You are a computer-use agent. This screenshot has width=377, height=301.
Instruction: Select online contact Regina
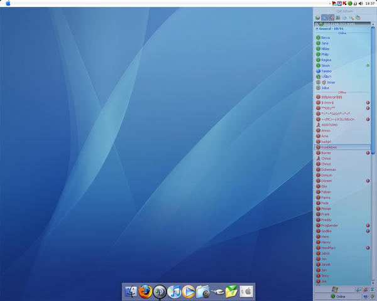click(342, 60)
